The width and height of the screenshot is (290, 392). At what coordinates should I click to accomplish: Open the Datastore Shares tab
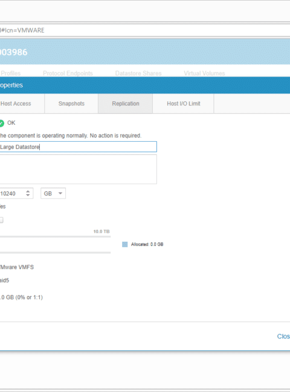click(138, 73)
